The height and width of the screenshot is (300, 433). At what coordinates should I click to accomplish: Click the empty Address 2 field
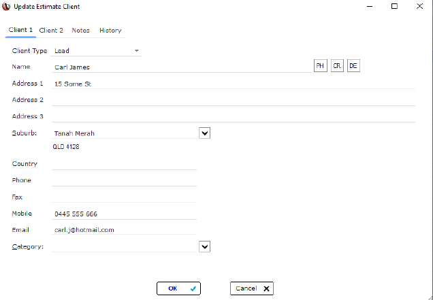[x=234, y=100]
